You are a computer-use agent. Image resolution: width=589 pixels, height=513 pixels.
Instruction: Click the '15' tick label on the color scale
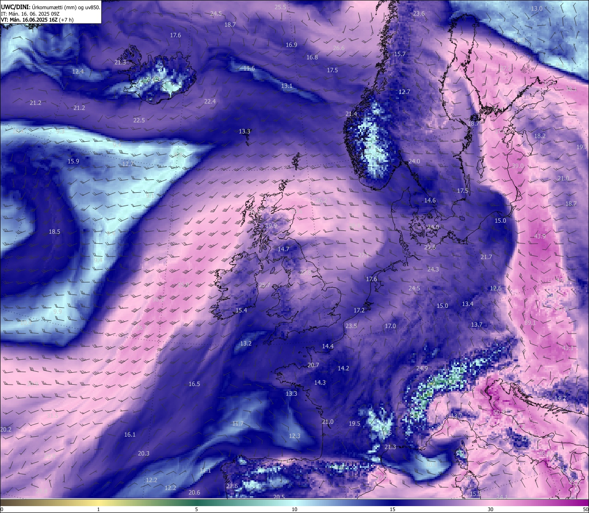point(393,509)
